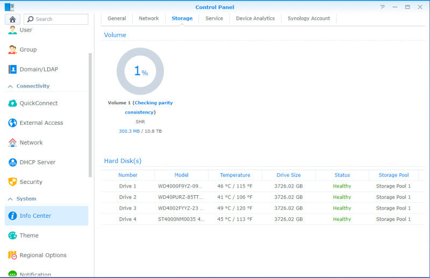430x278 pixels.
Task: Switch to the Synology Account tab
Action: pos(309,18)
